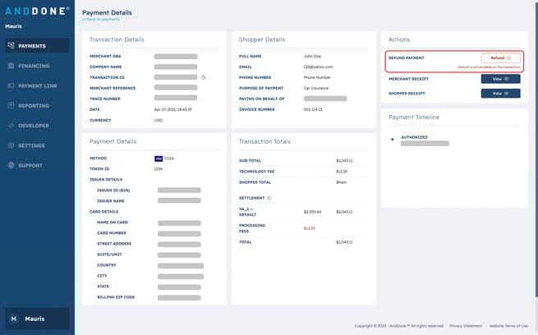This screenshot has height=335, width=538.
Task: Click the Payments card icon in sidebar
Action: click(11, 46)
